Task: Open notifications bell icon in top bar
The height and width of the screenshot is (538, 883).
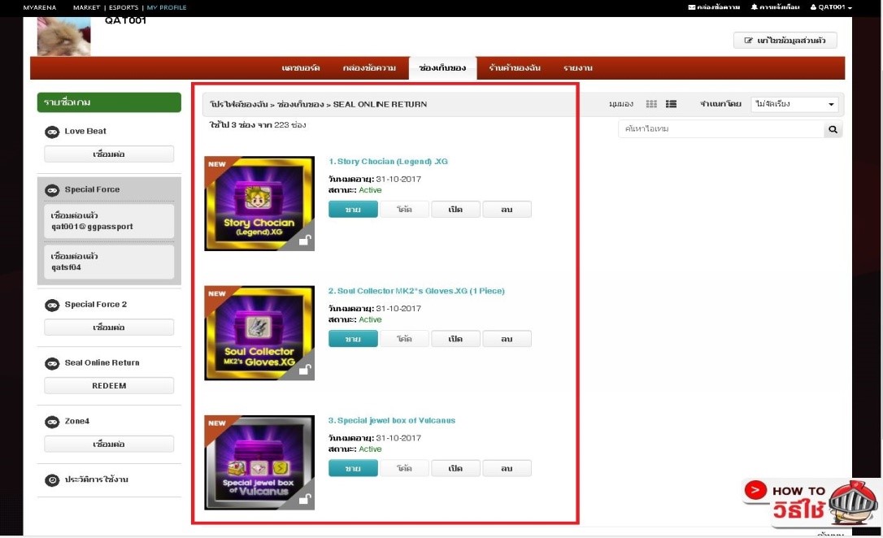Action: 755,7
